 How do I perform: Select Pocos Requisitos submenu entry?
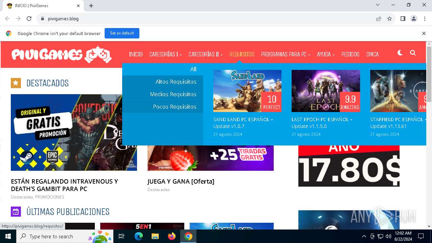pyautogui.click(x=163, y=107)
